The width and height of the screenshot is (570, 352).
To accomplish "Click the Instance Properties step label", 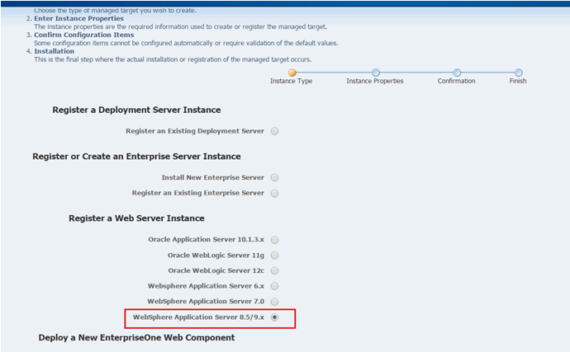I will [x=375, y=81].
